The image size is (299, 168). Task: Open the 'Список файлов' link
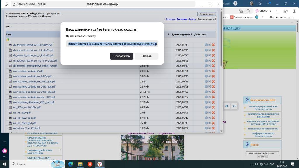click(206, 19)
